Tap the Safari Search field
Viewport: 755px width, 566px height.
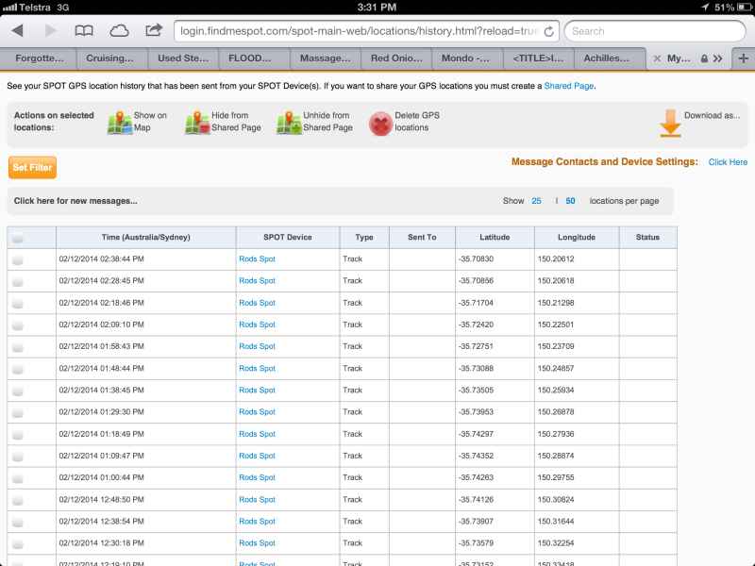pos(655,30)
